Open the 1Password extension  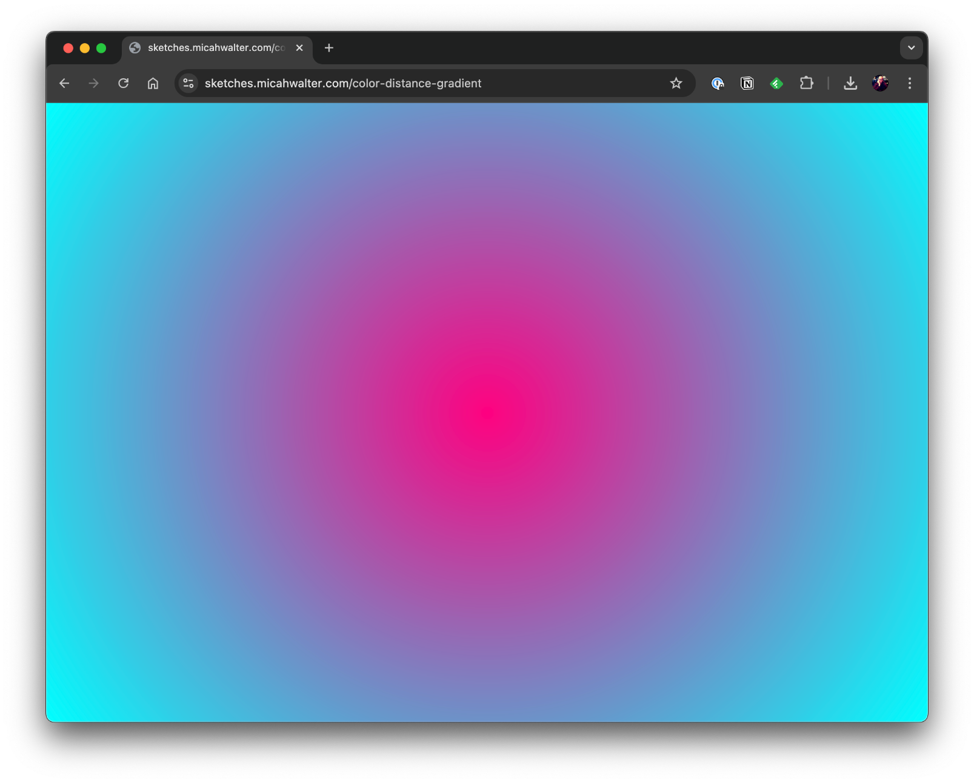pos(718,83)
